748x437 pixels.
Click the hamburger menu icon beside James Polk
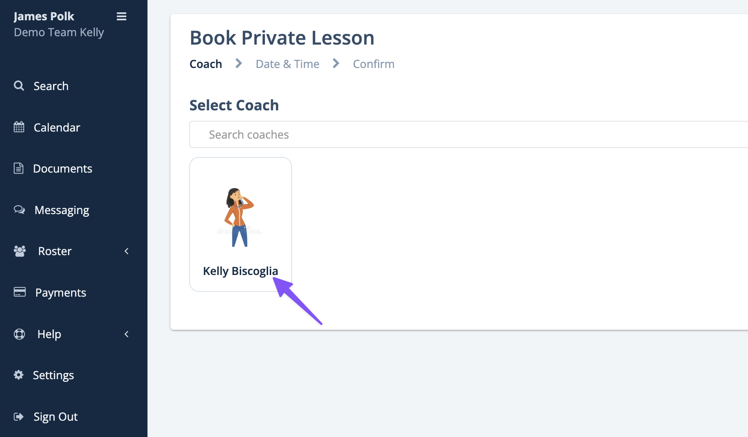coord(121,16)
